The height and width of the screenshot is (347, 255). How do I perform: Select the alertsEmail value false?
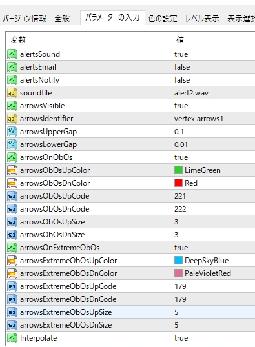coord(182,67)
